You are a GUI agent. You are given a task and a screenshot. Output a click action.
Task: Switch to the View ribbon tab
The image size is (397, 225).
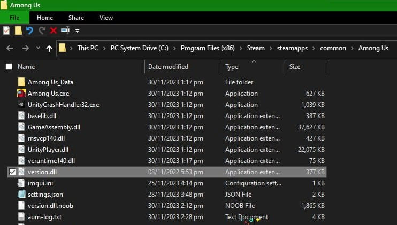click(106, 18)
